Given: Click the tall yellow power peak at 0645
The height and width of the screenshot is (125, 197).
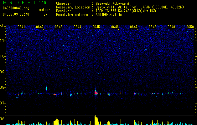Looking at the screenshot, I should 96,120.
